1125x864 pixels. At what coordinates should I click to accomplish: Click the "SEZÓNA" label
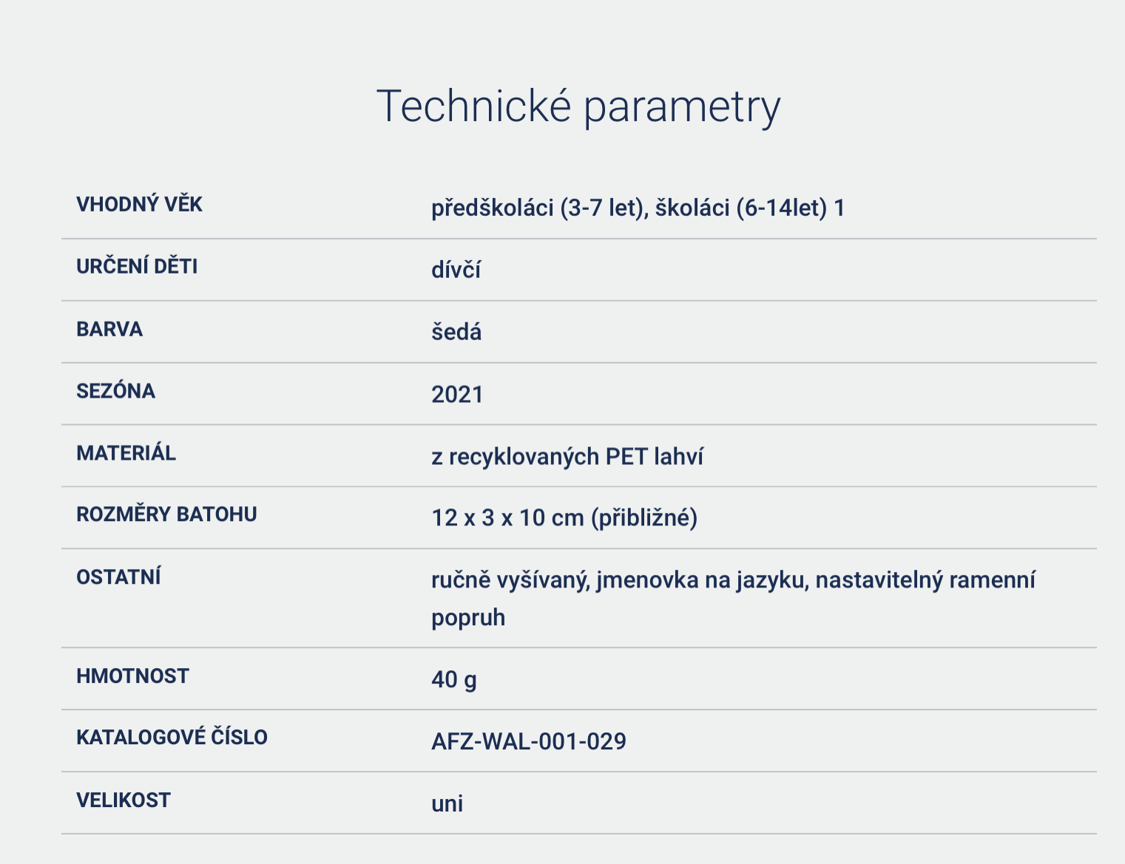(115, 391)
